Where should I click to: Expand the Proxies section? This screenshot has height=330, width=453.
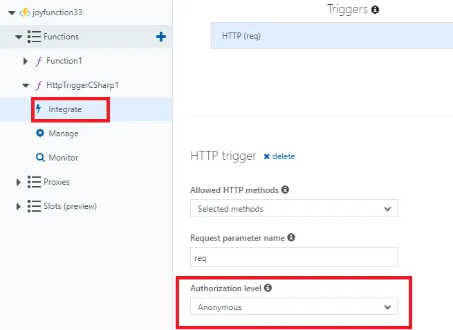pyautogui.click(x=19, y=182)
